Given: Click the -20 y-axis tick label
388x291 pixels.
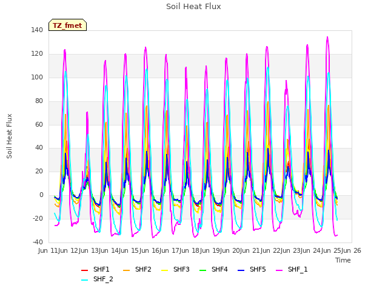Looking at the screenshot, I should [x=38, y=218].
